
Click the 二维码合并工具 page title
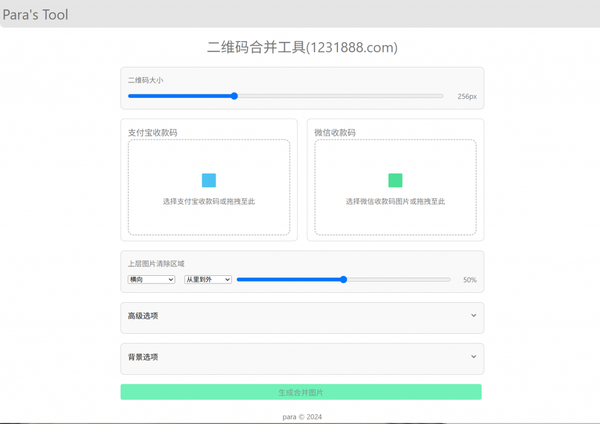click(x=302, y=47)
